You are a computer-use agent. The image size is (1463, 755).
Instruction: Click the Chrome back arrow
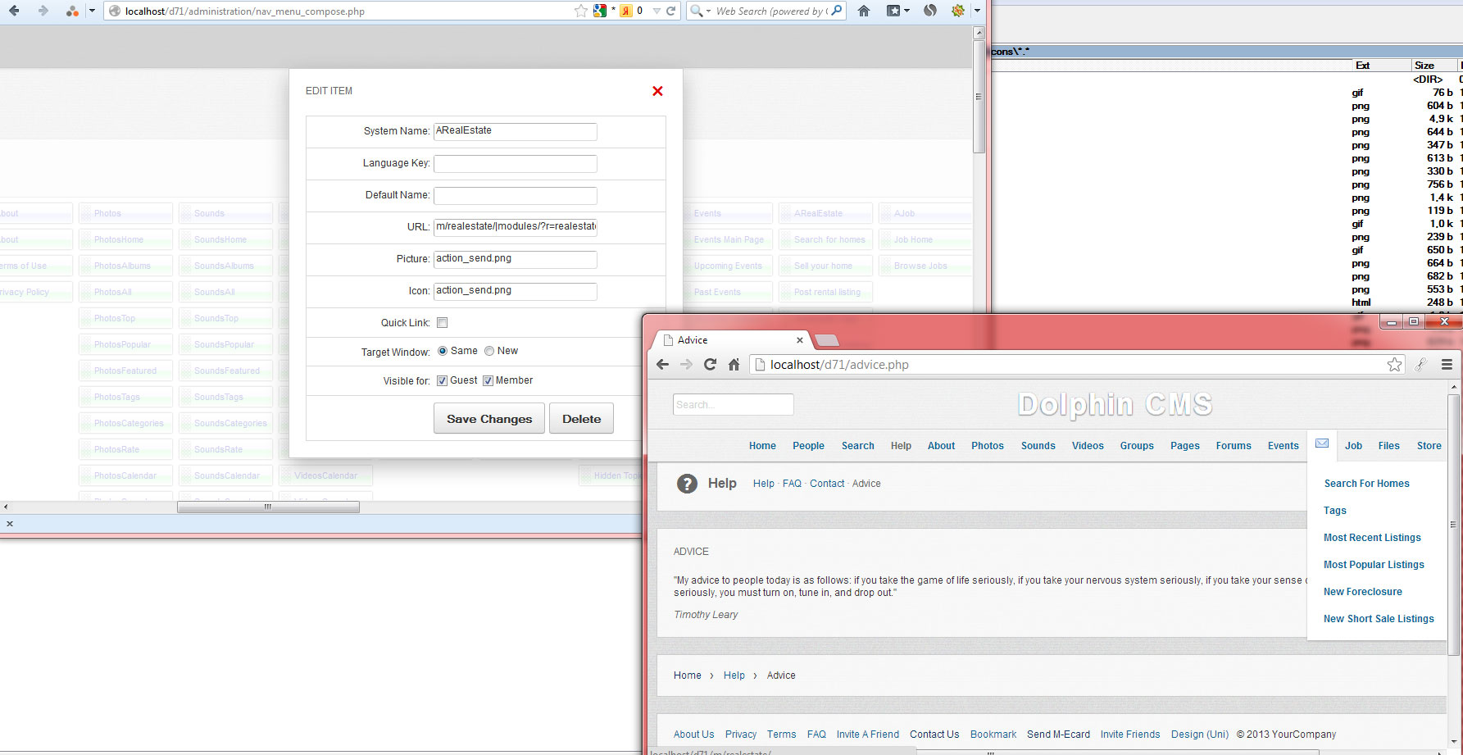click(x=663, y=365)
